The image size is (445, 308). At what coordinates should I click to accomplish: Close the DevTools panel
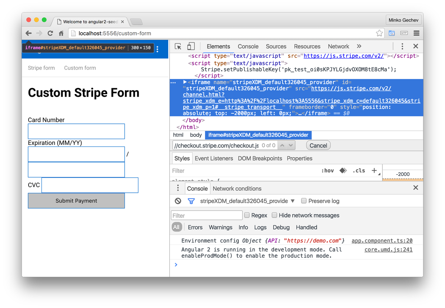(x=416, y=46)
